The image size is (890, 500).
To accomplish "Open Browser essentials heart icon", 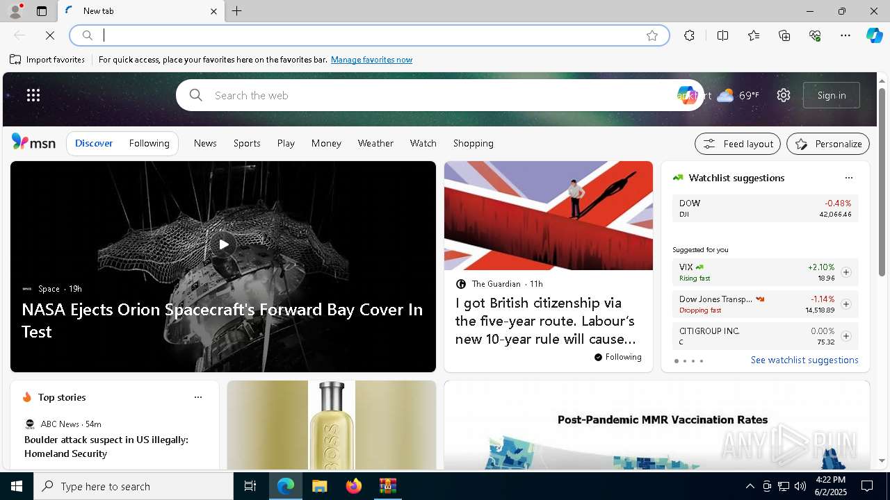I will (815, 35).
